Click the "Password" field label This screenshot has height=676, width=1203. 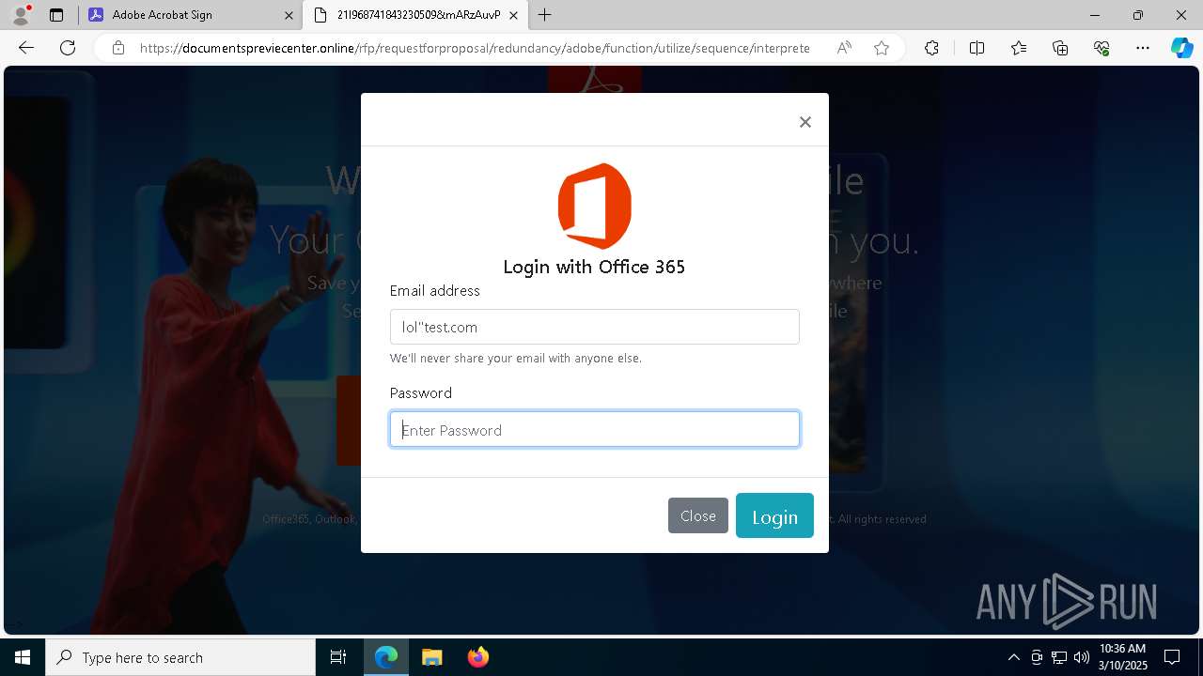pos(421,392)
